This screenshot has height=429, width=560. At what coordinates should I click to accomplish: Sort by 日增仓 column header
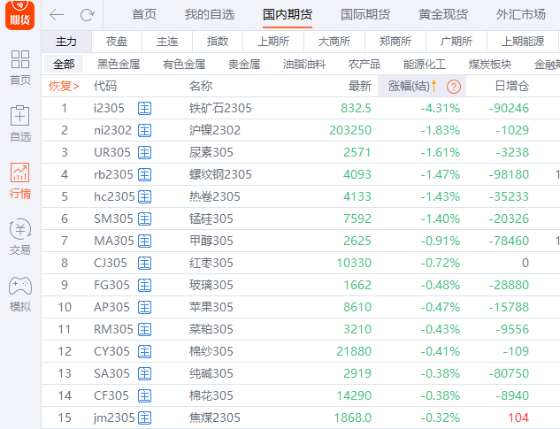click(511, 86)
